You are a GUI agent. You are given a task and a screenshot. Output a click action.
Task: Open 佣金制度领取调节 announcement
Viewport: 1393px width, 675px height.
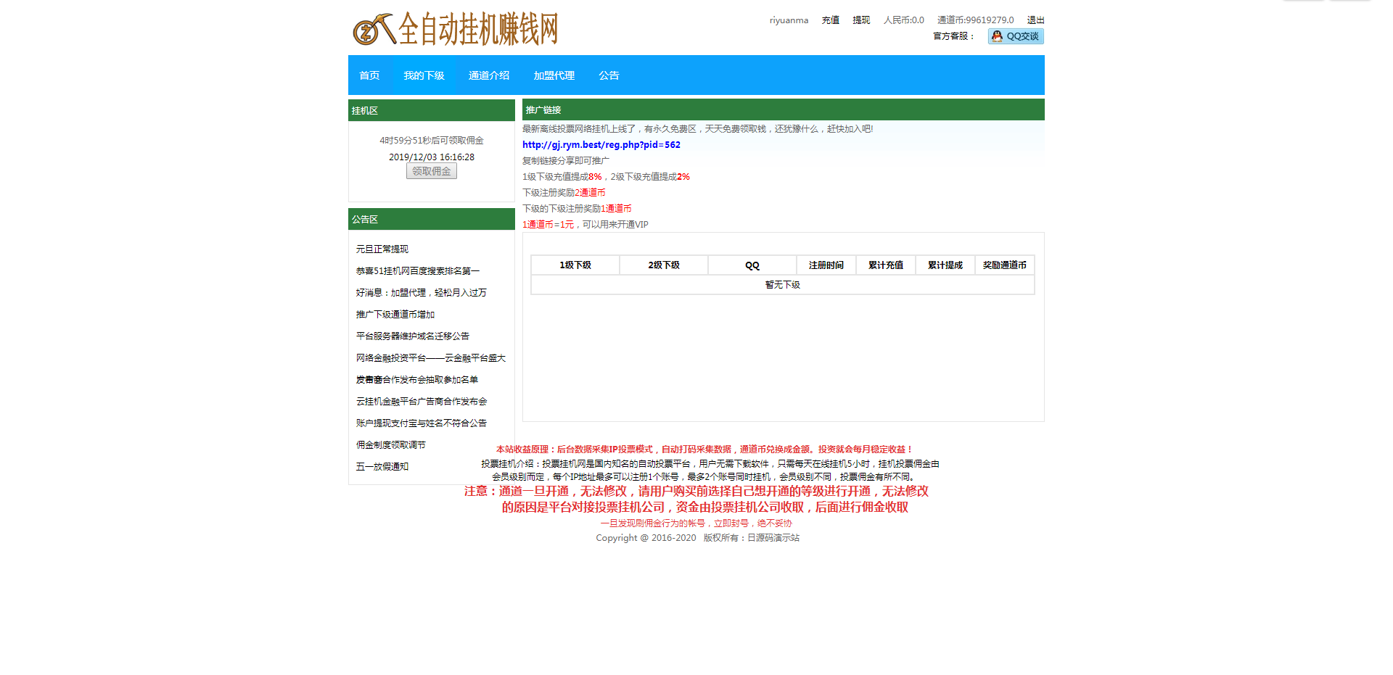(x=390, y=445)
